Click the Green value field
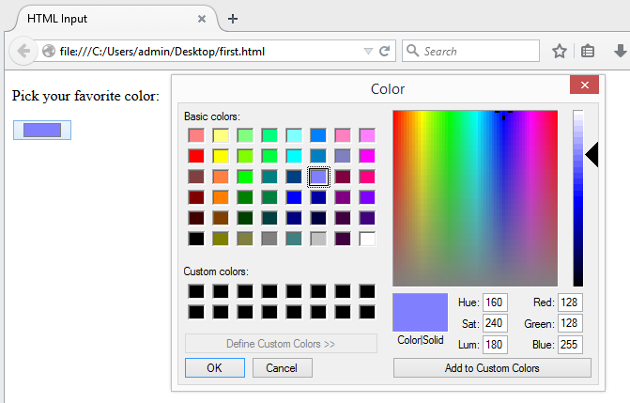 click(x=570, y=323)
